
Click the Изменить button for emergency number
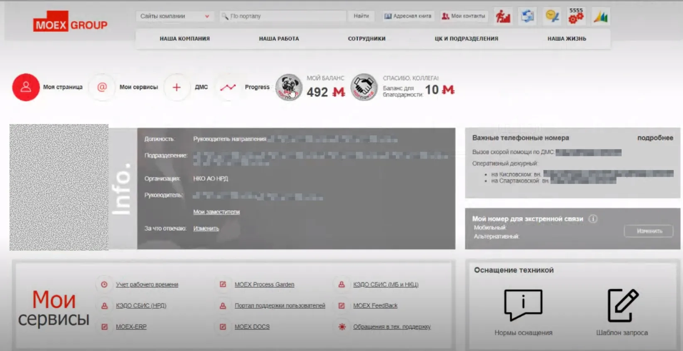click(x=649, y=231)
